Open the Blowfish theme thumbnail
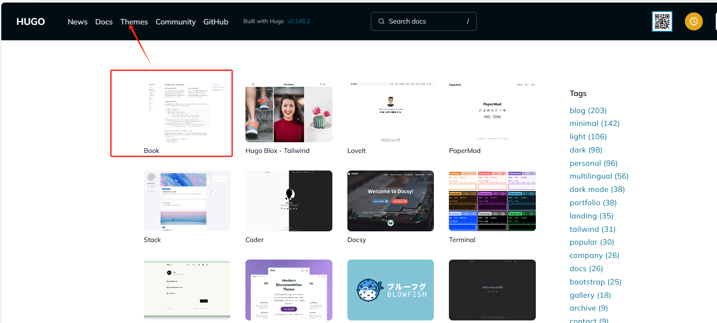 (391, 290)
